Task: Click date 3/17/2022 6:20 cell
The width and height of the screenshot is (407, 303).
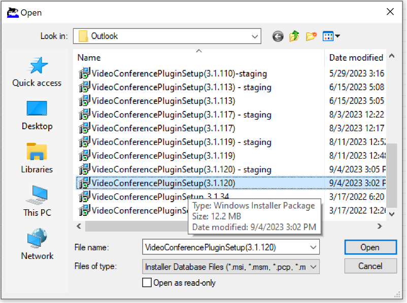Action: (357, 197)
